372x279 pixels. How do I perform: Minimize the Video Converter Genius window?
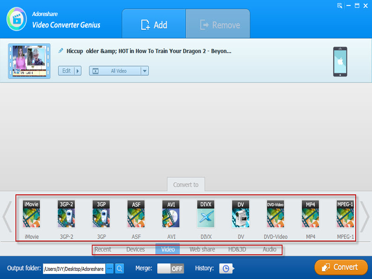(x=348, y=6)
